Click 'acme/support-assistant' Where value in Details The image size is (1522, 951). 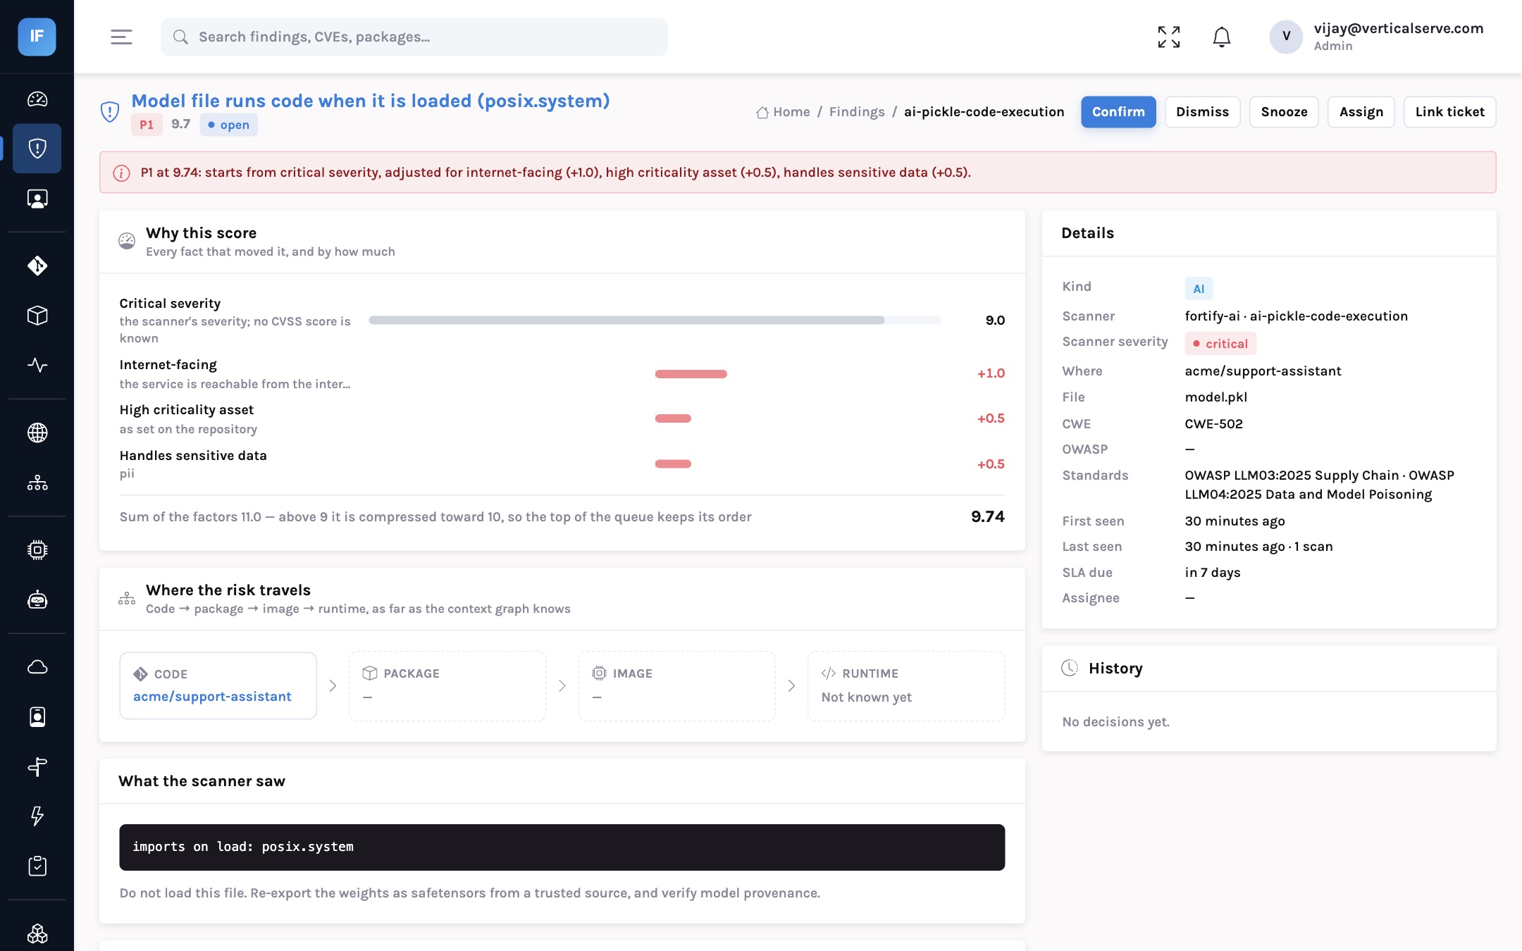[1263, 371]
